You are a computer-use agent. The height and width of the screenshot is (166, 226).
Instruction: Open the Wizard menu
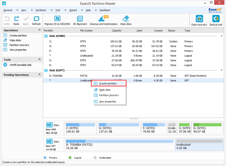73,10
